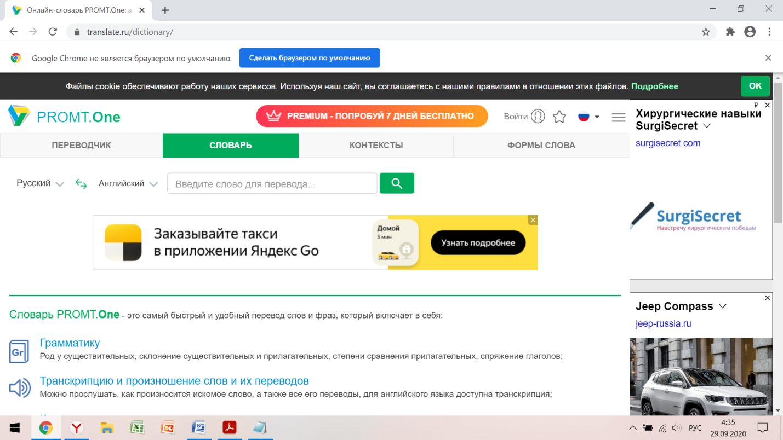This screenshot has height=440, width=783.
Task: Click the address bar URL
Action: [x=130, y=32]
